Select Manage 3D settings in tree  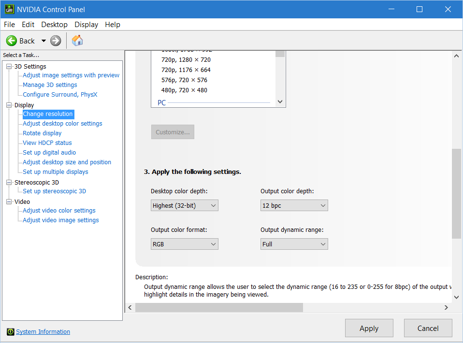click(x=50, y=85)
